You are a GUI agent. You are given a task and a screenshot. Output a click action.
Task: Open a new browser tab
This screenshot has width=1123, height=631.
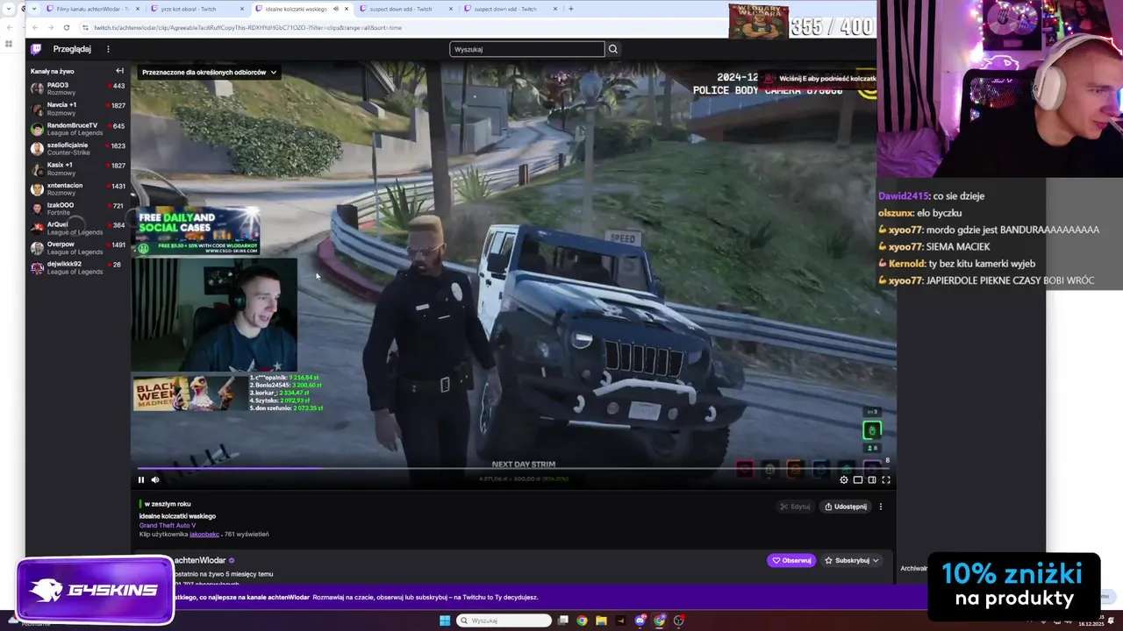[x=571, y=9]
